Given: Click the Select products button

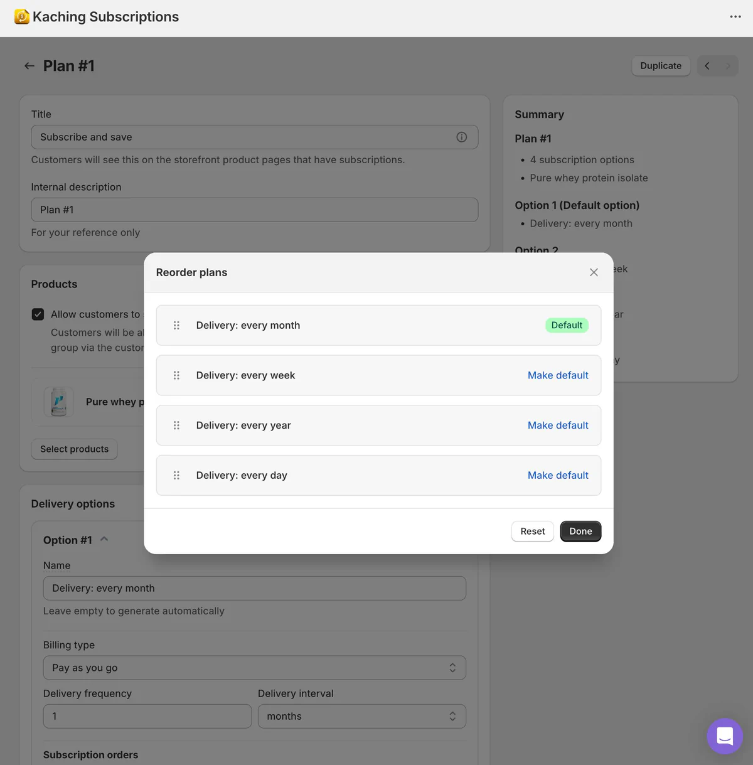Looking at the screenshot, I should [75, 449].
